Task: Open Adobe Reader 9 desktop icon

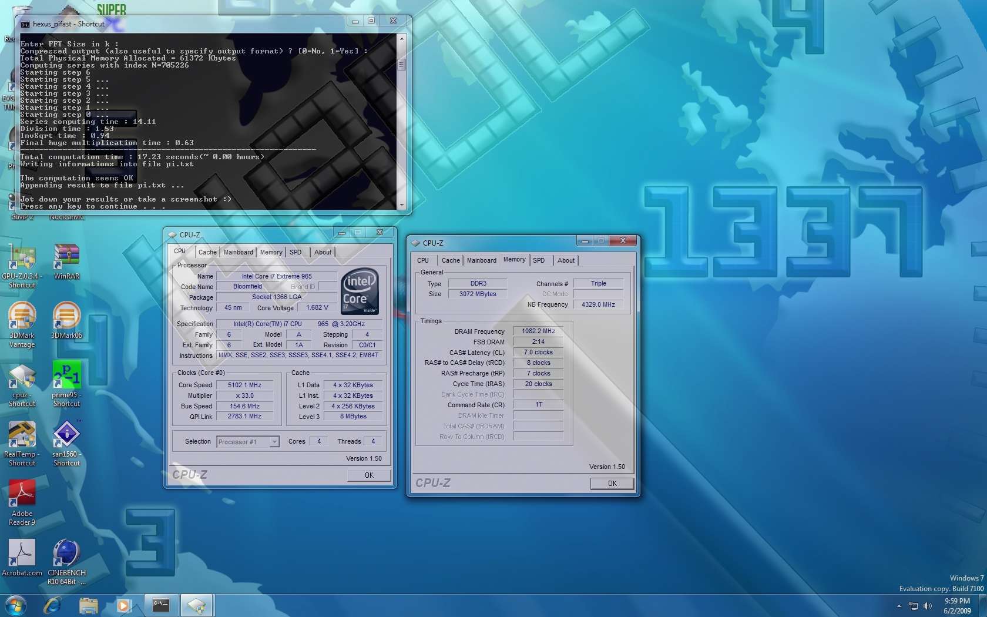Action: click(x=22, y=503)
